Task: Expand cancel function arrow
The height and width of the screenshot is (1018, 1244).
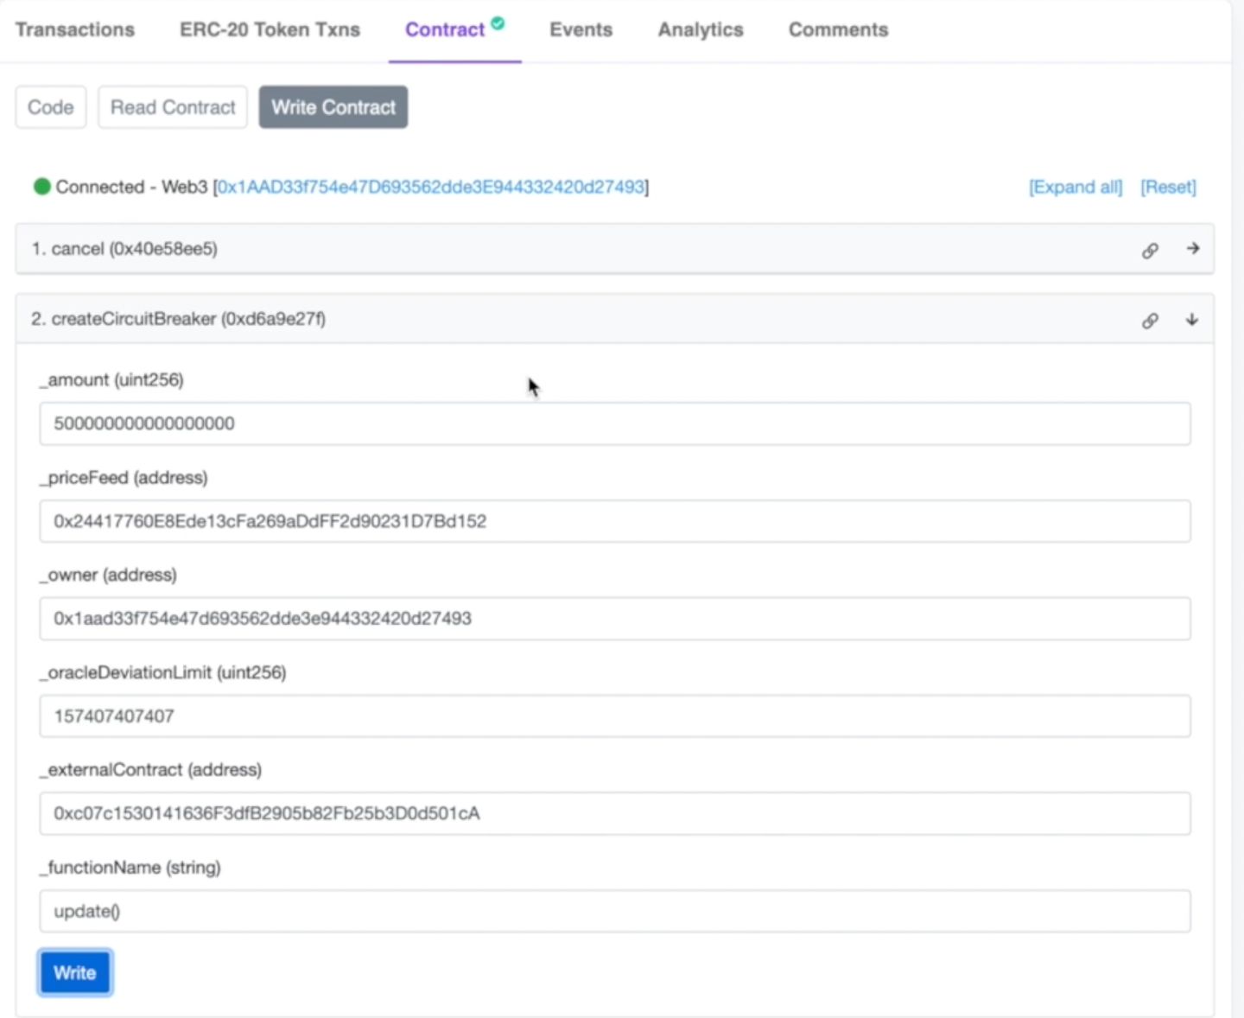Action: [x=1193, y=249]
